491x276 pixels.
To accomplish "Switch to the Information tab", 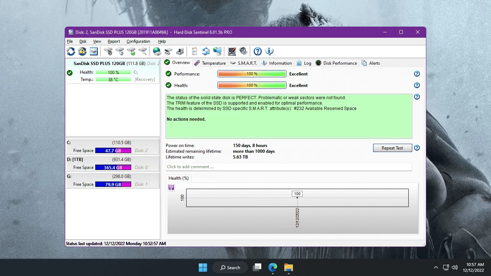I will [277, 63].
